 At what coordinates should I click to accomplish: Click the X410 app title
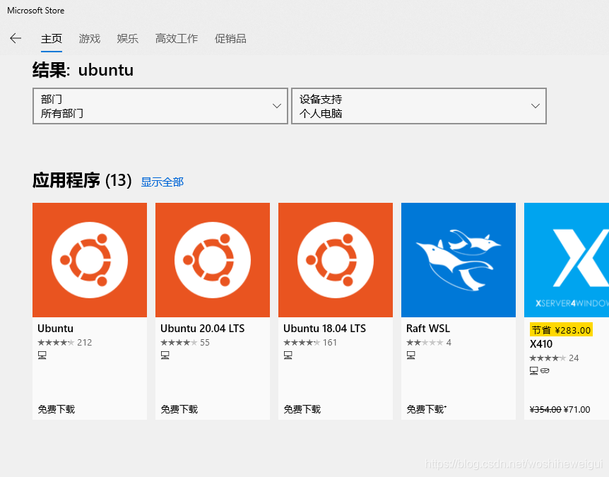pyautogui.click(x=541, y=344)
